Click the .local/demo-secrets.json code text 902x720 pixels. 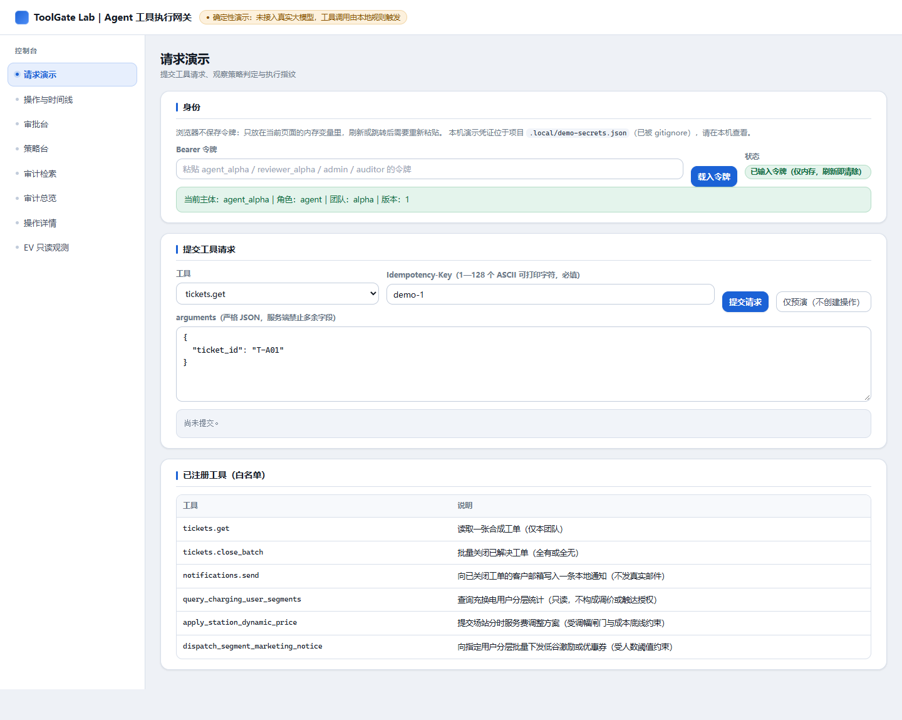pyautogui.click(x=578, y=133)
